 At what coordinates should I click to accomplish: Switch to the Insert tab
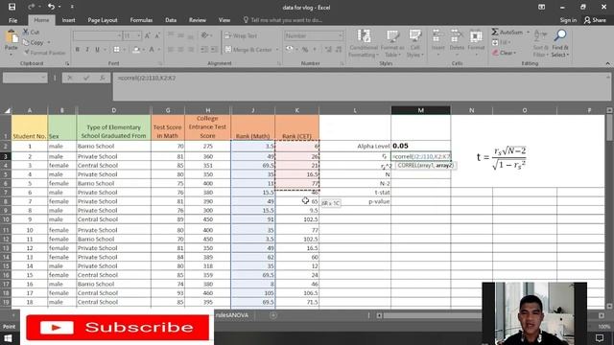point(68,20)
